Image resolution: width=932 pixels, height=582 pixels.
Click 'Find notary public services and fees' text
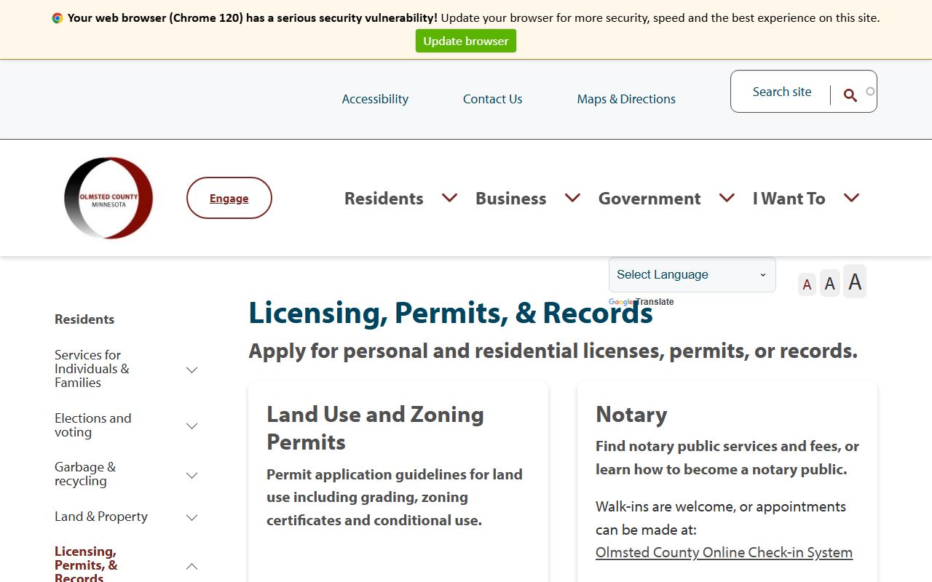tap(727, 458)
